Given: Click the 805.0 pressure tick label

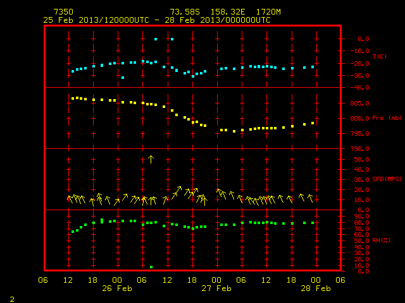Looking at the screenshot, I should point(360,104).
